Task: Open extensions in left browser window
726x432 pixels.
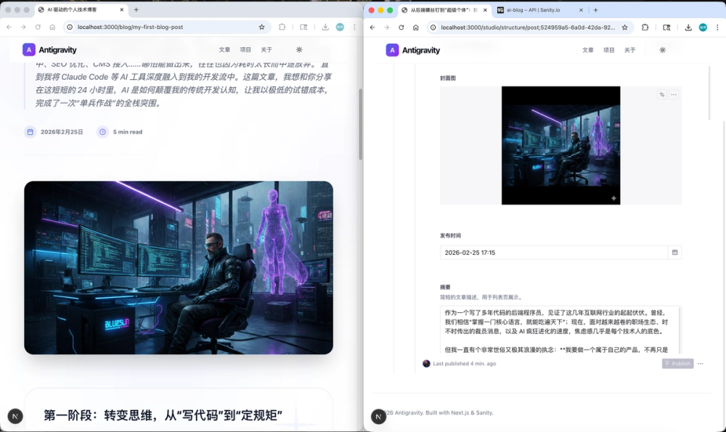Action: [282, 27]
